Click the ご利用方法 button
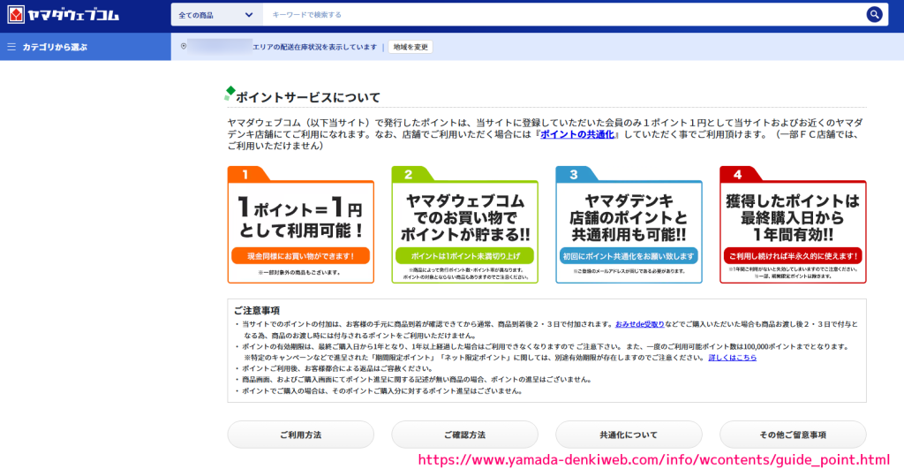 click(301, 435)
